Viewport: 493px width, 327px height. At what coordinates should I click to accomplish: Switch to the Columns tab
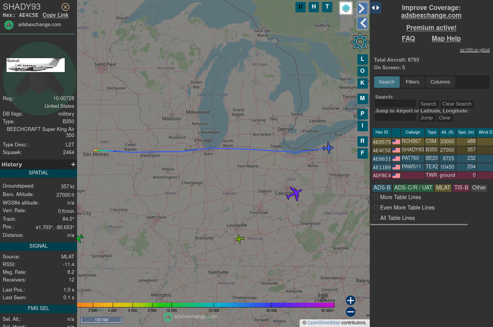440,82
